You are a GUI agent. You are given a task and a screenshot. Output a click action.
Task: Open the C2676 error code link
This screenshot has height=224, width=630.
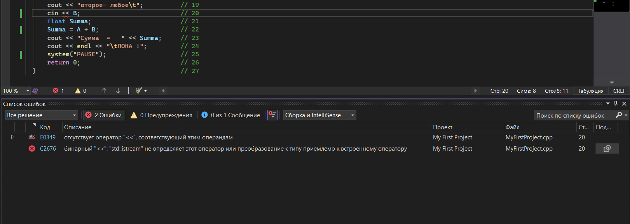pyautogui.click(x=48, y=148)
